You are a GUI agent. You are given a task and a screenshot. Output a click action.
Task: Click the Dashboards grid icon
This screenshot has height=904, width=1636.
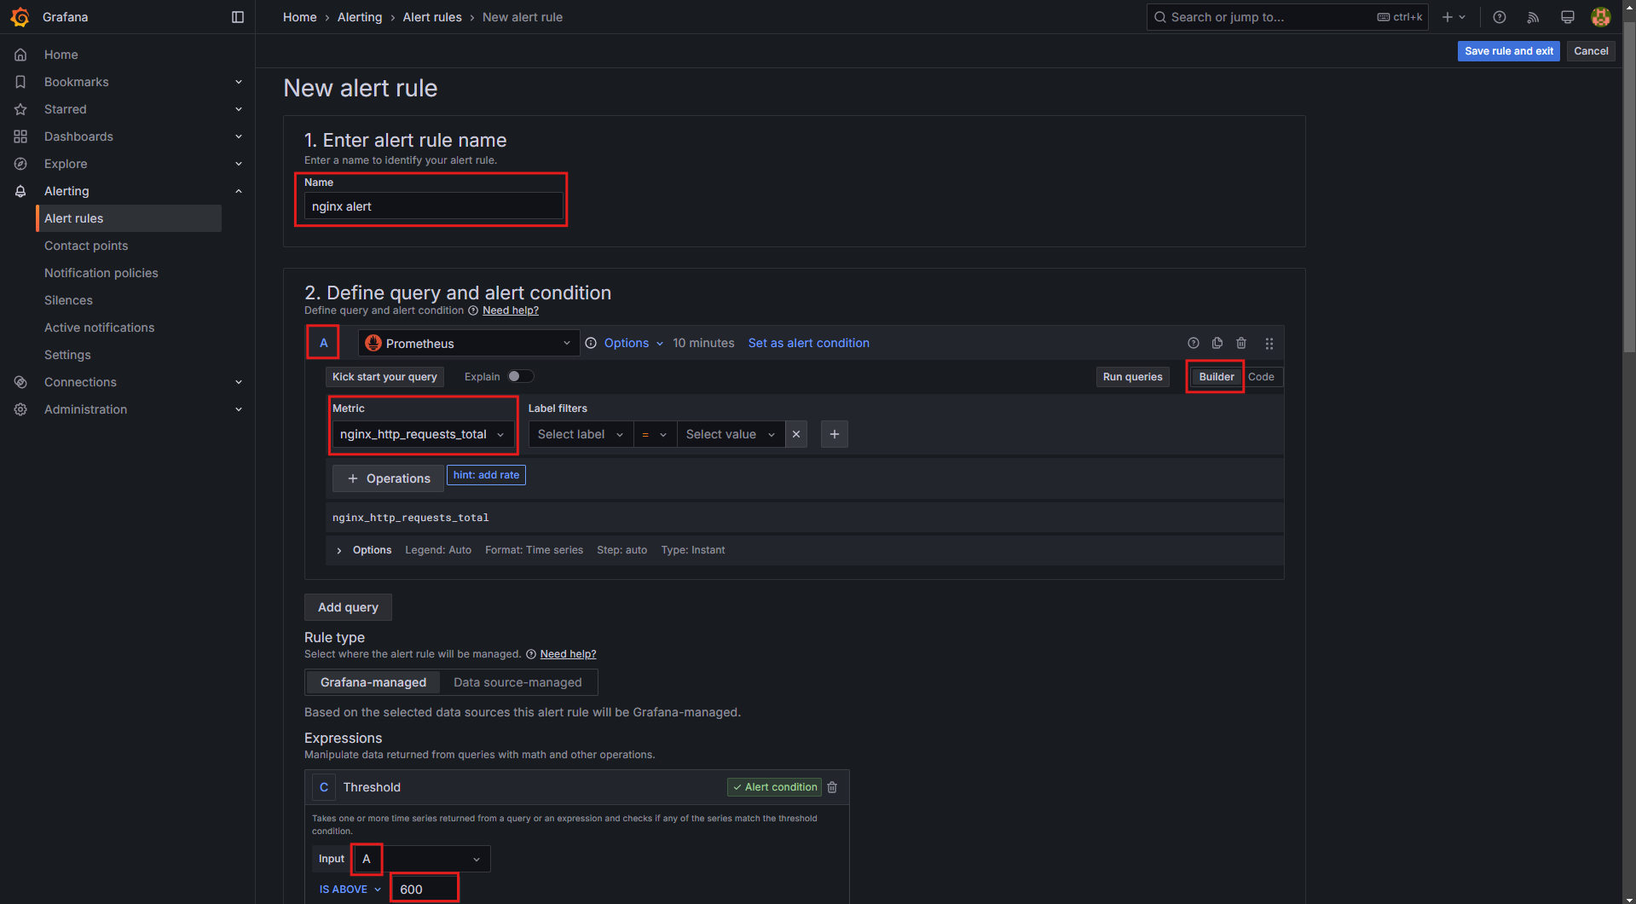pyautogui.click(x=20, y=136)
